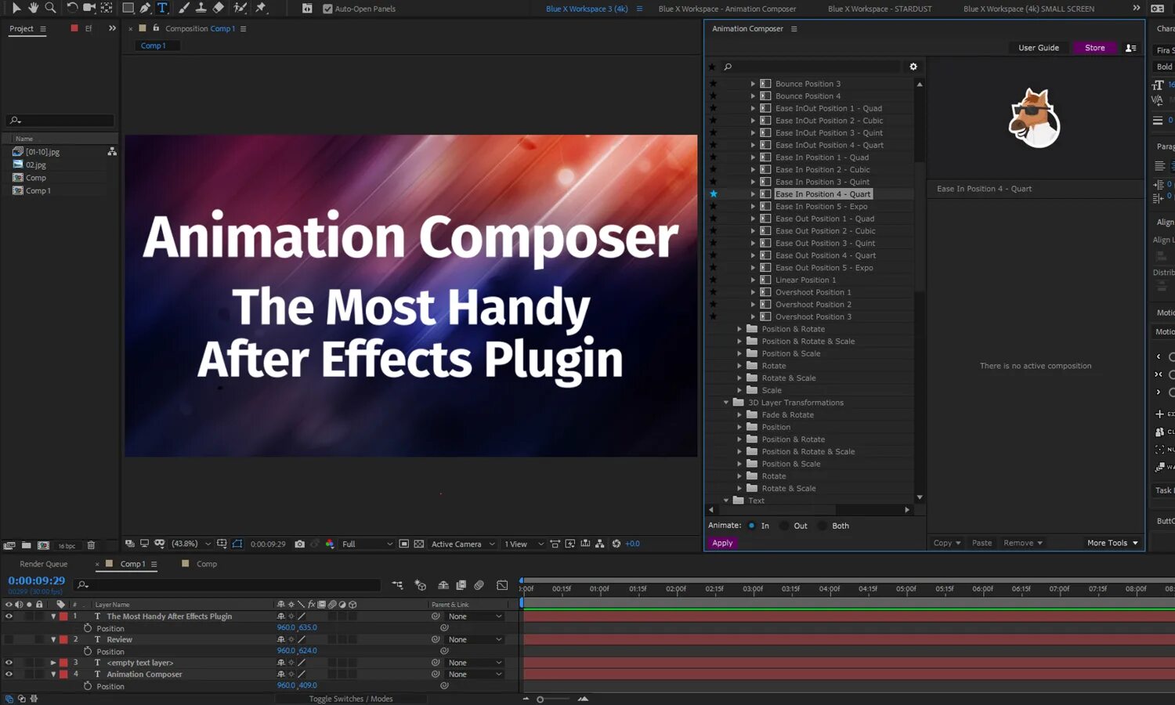This screenshot has width=1175, height=705.
Task: Select the Horizontal Type tool
Action: point(162,8)
